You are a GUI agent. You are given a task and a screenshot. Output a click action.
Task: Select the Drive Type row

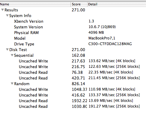(x=73, y=44)
